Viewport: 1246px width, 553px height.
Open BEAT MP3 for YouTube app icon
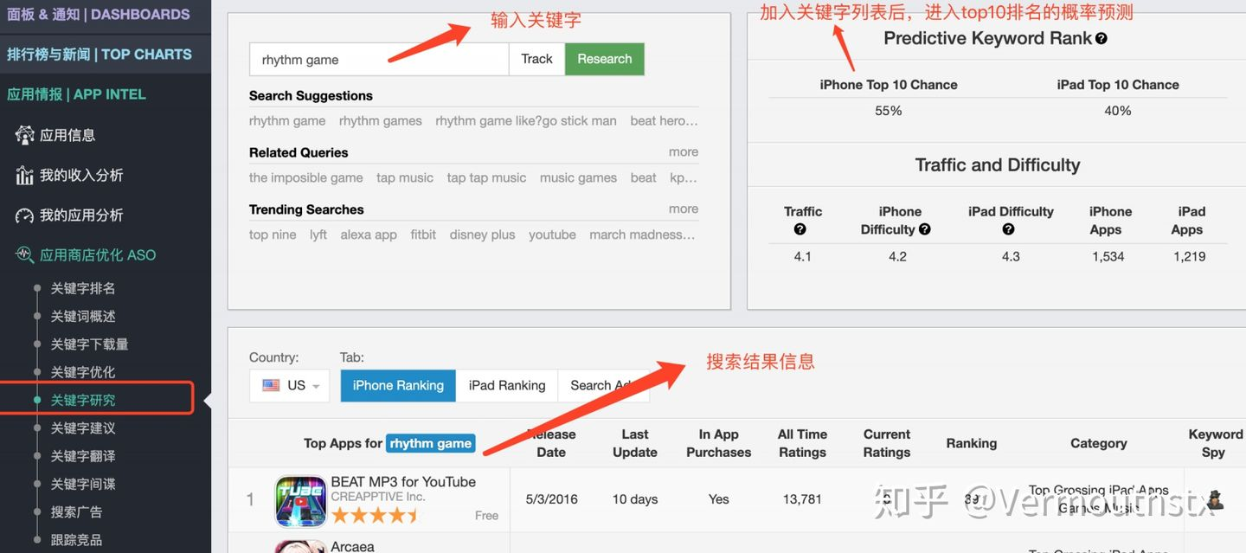click(300, 501)
